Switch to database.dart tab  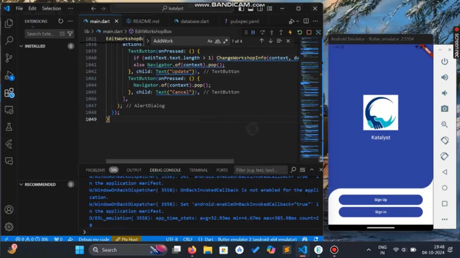tap(194, 22)
